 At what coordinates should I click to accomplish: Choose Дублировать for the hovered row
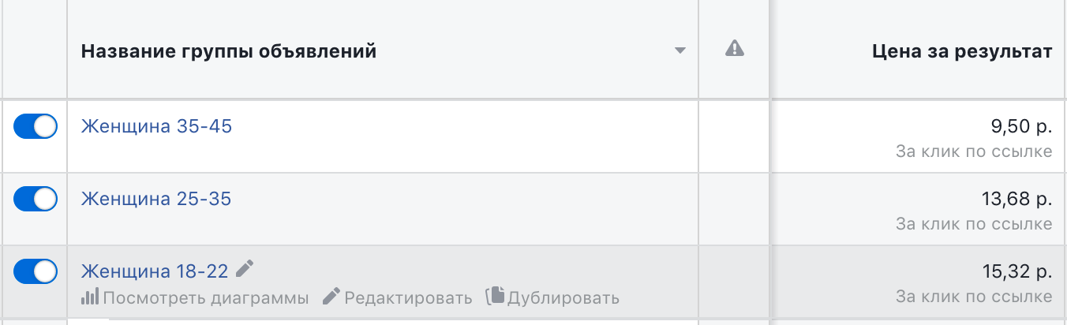[563, 298]
